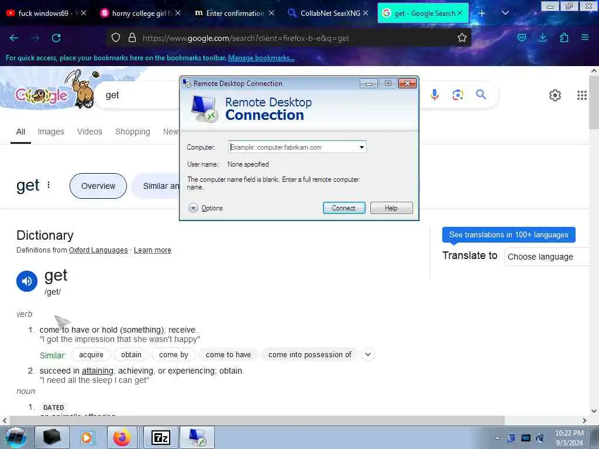Click the obtain synonym chip

pyautogui.click(x=131, y=355)
